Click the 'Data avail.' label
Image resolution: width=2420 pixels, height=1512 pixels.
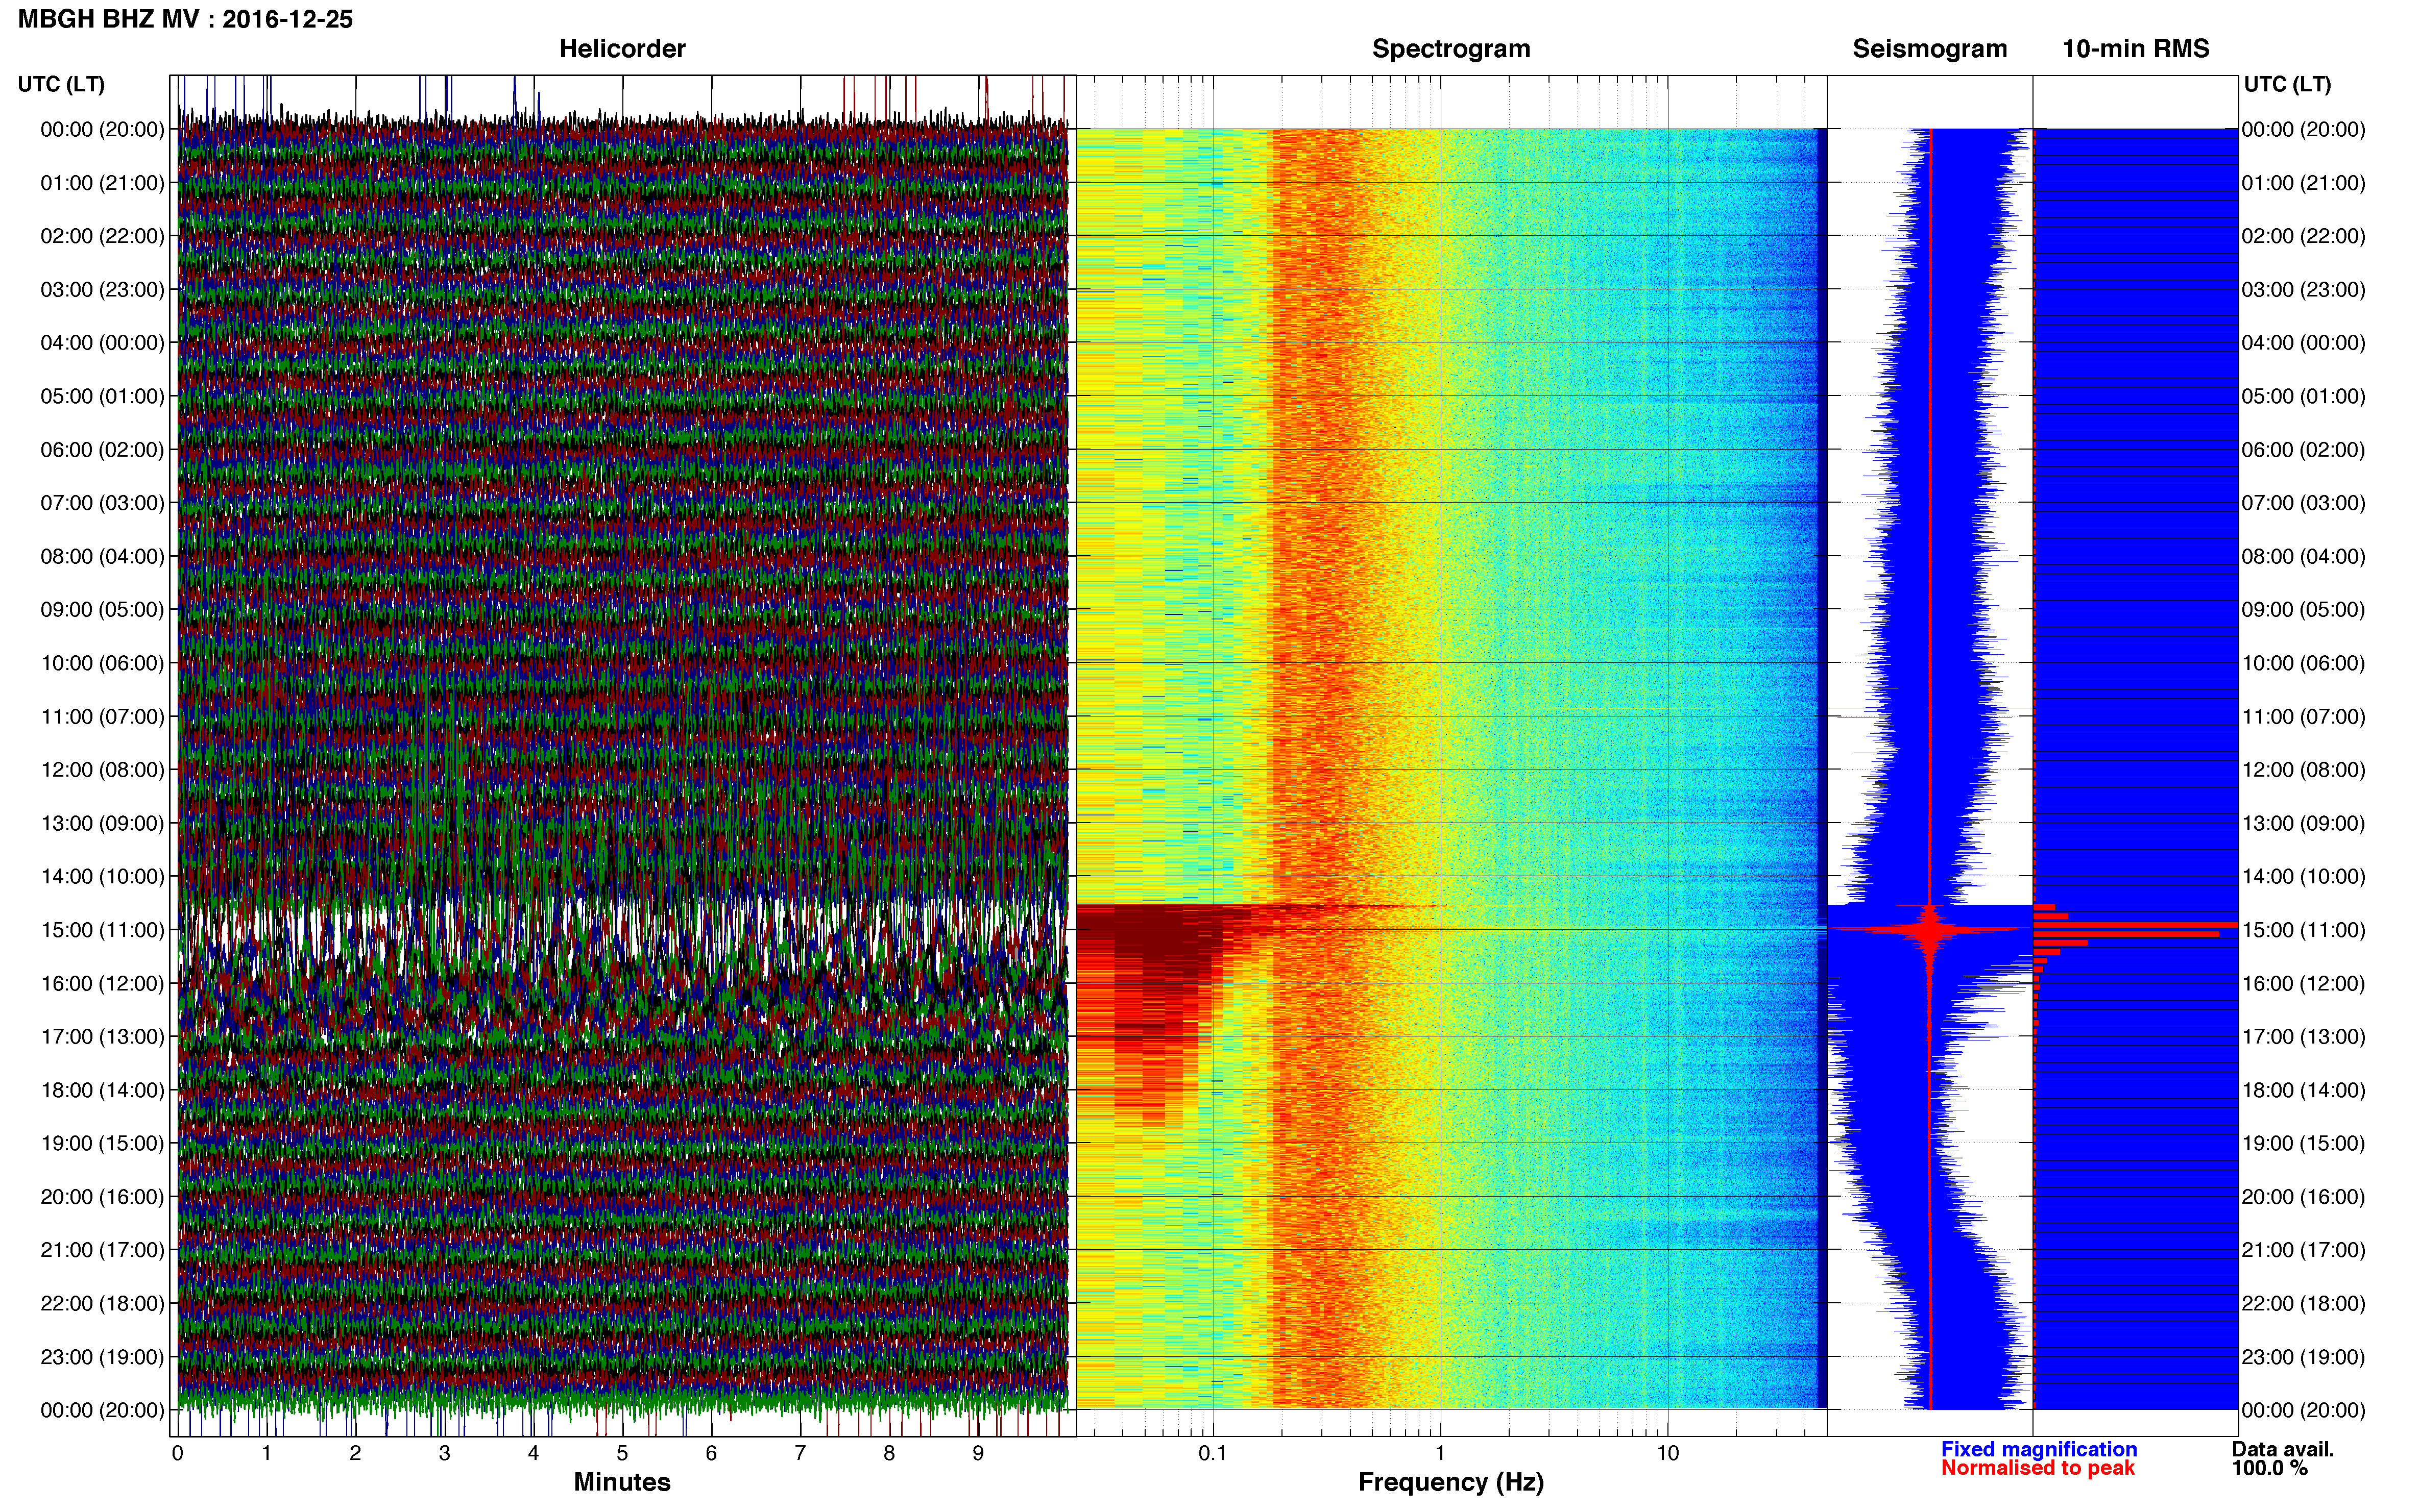2283,1449
